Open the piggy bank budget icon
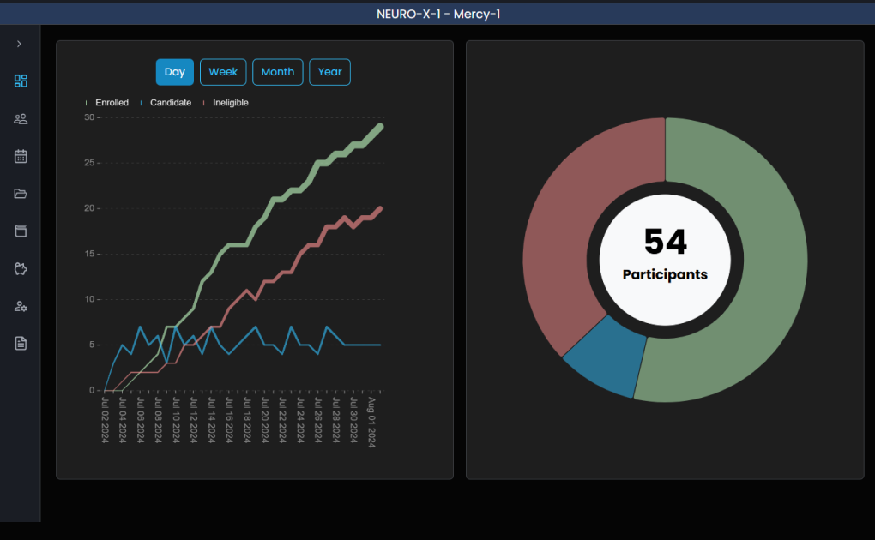The width and height of the screenshot is (875, 540). (x=21, y=269)
